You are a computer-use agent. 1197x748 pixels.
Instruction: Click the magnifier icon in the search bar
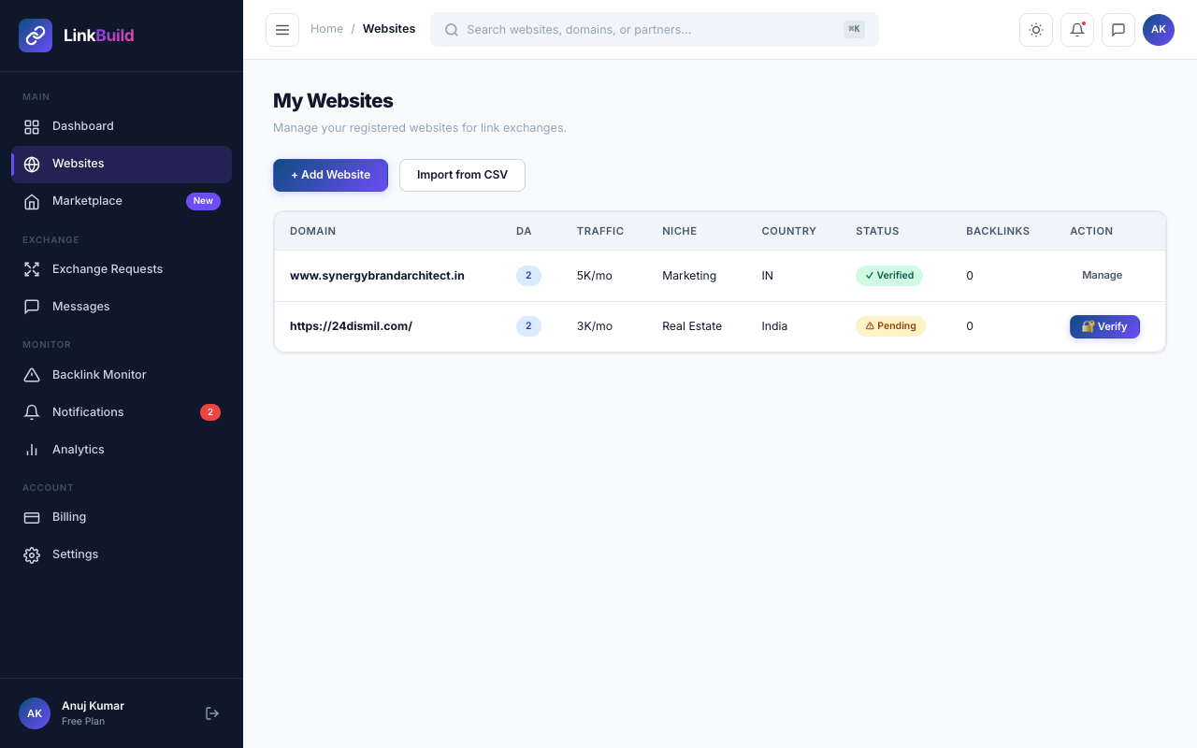452,30
